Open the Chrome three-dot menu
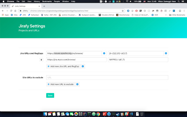The height and width of the screenshot is (117, 187). pyautogui.click(x=184, y=11)
